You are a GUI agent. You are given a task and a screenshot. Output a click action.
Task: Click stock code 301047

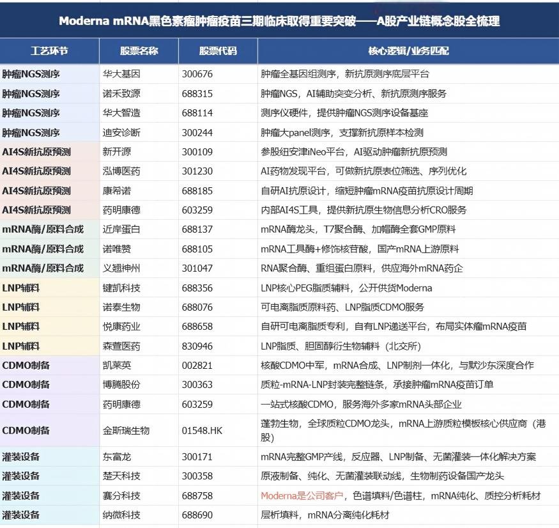click(197, 268)
